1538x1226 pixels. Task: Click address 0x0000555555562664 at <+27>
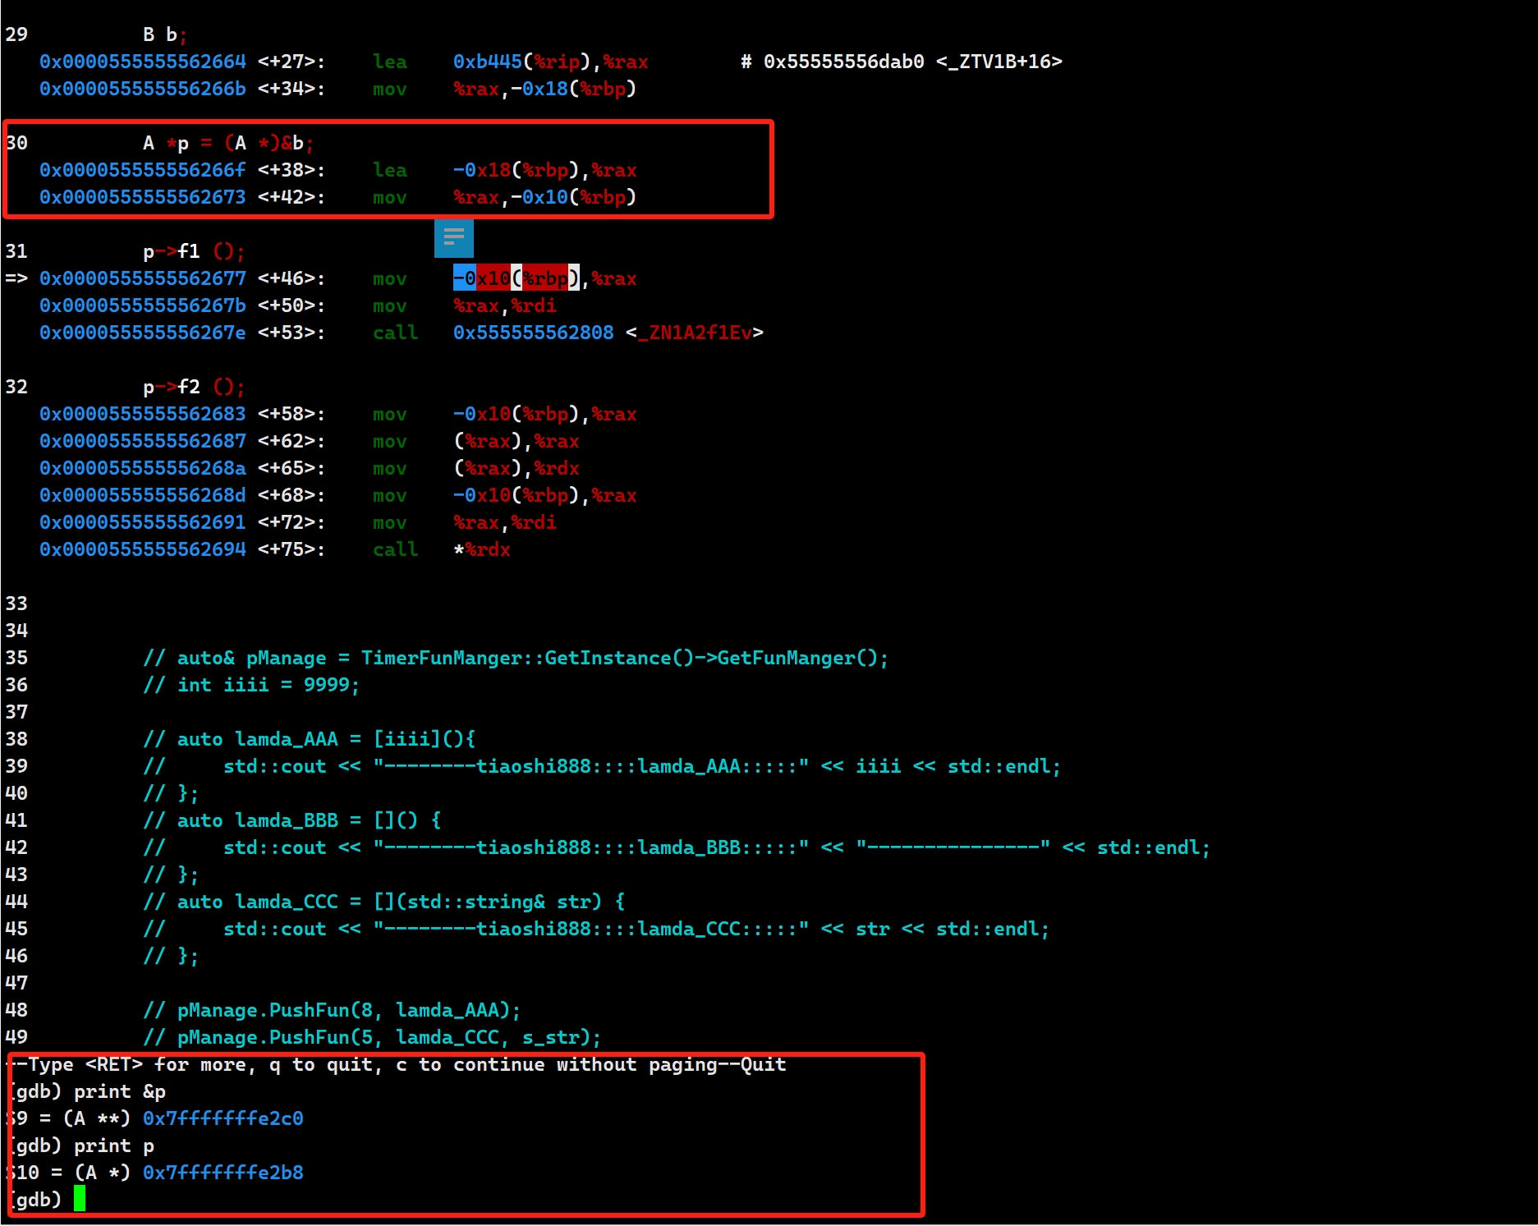143,62
